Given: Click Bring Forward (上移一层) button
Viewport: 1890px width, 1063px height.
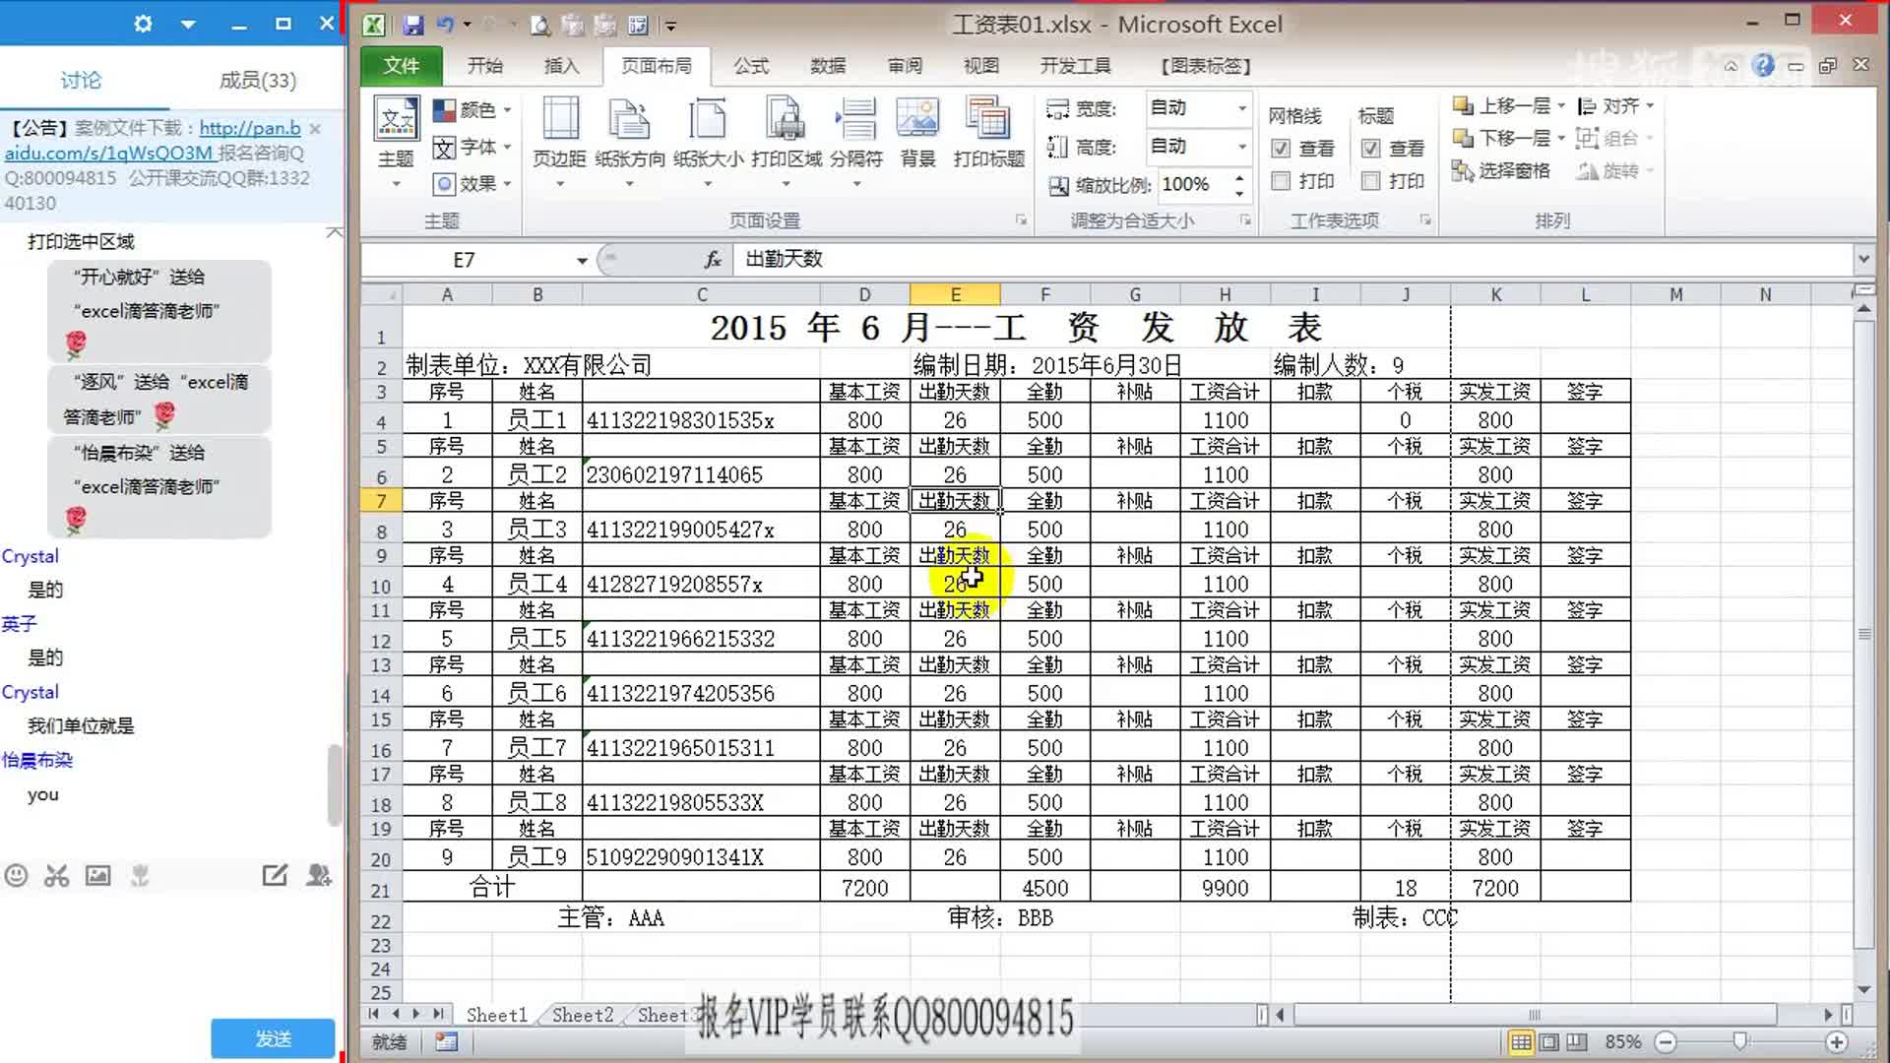Looking at the screenshot, I should pyautogui.click(x=1503, y=105).
